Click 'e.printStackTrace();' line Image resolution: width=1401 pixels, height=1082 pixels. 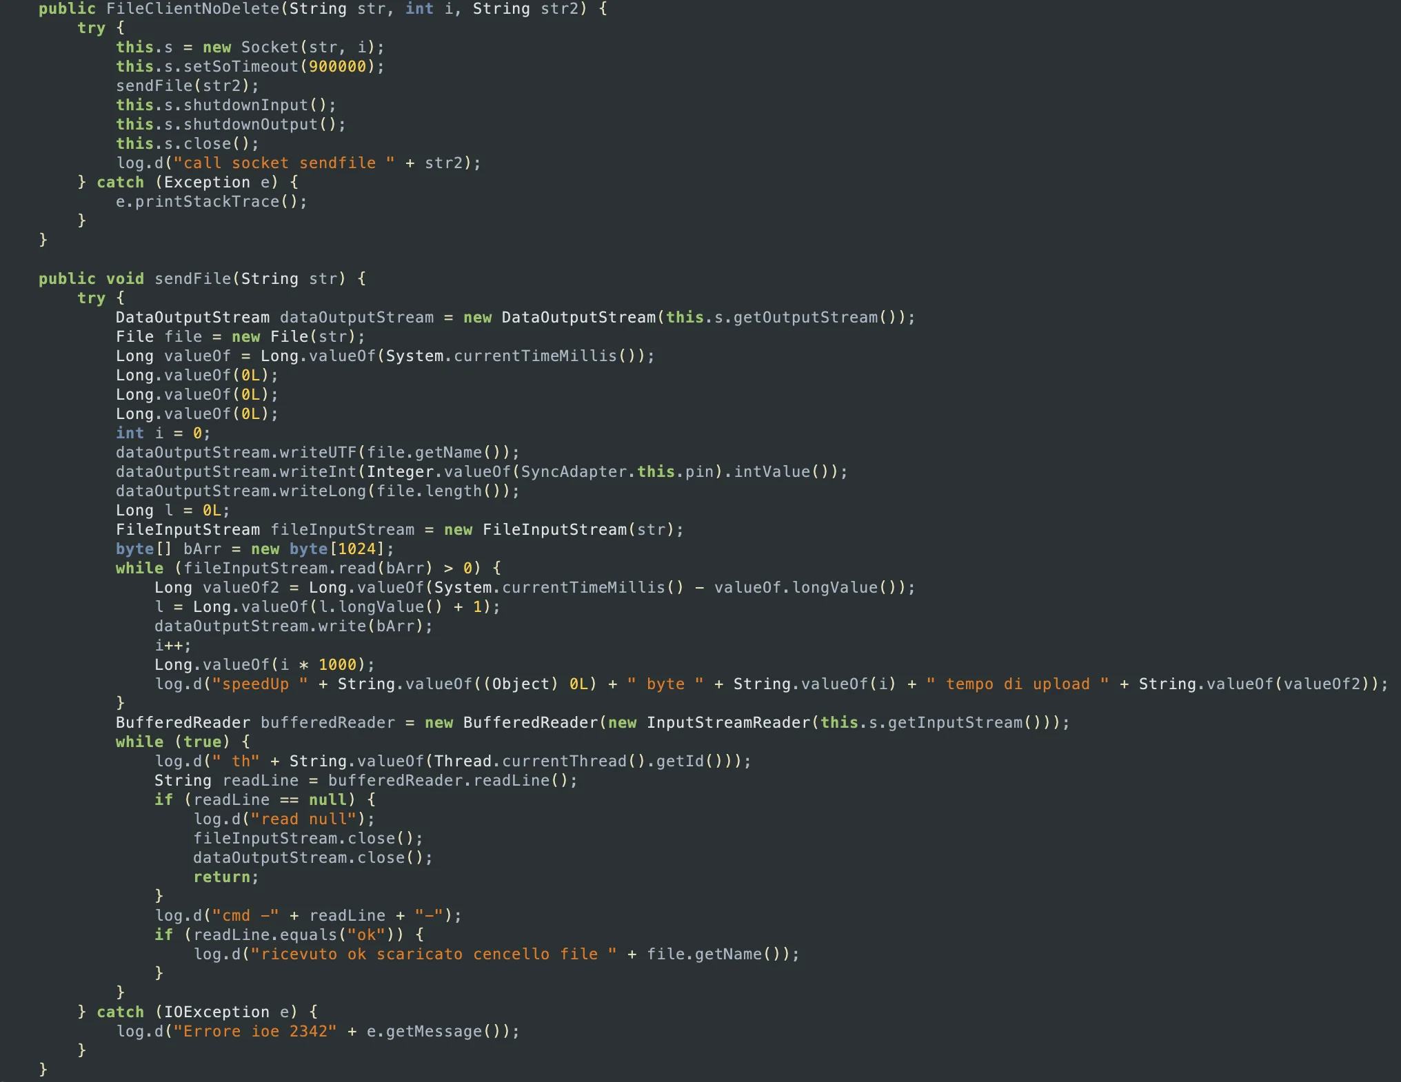coord(212,202)
